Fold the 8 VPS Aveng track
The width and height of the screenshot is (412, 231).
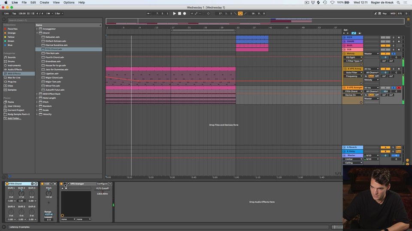[x=345, y=69]
